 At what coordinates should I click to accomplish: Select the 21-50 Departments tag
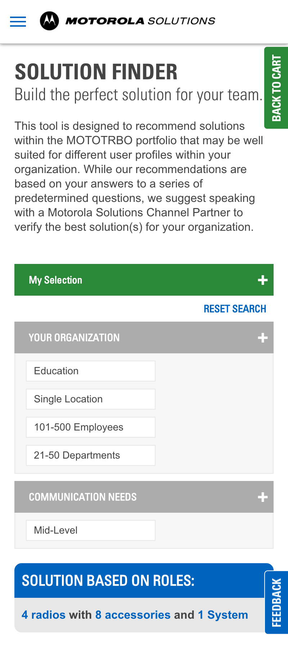pos(91,455)
